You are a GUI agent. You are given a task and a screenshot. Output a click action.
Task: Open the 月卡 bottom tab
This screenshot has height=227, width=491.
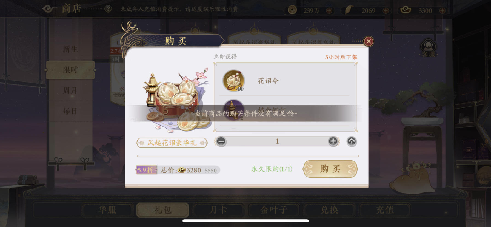coord(218,210)
